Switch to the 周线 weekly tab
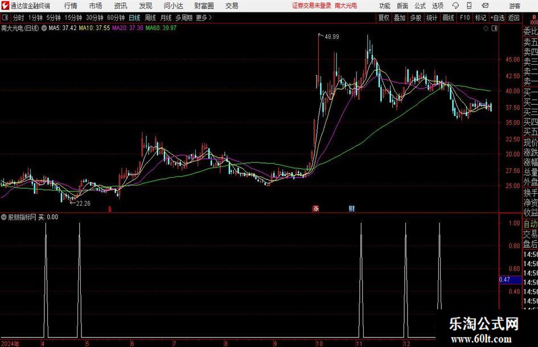This screenshot has width=538, height=347. pos(150,18)
